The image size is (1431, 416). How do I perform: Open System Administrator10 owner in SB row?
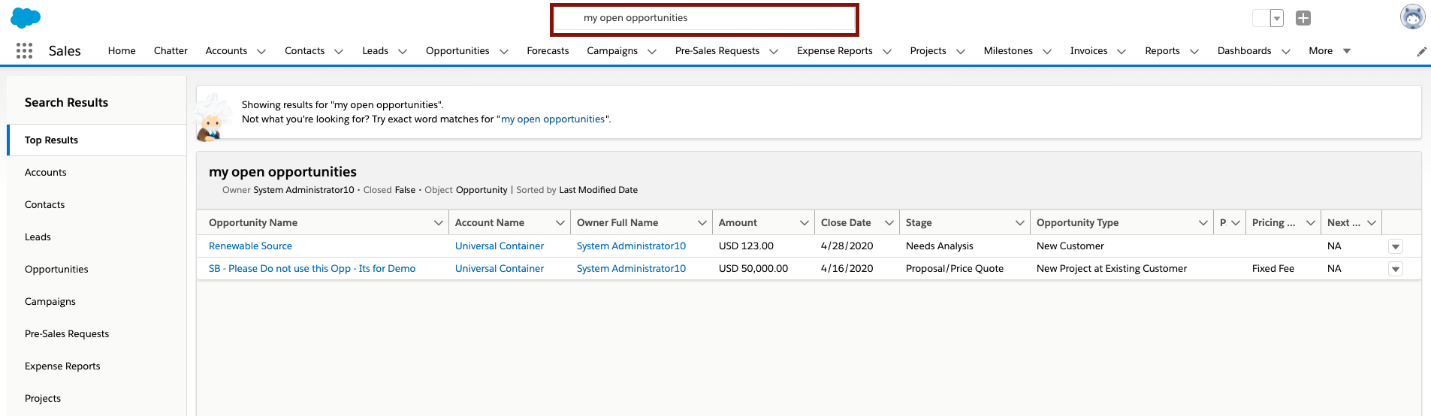coord(631,269)
